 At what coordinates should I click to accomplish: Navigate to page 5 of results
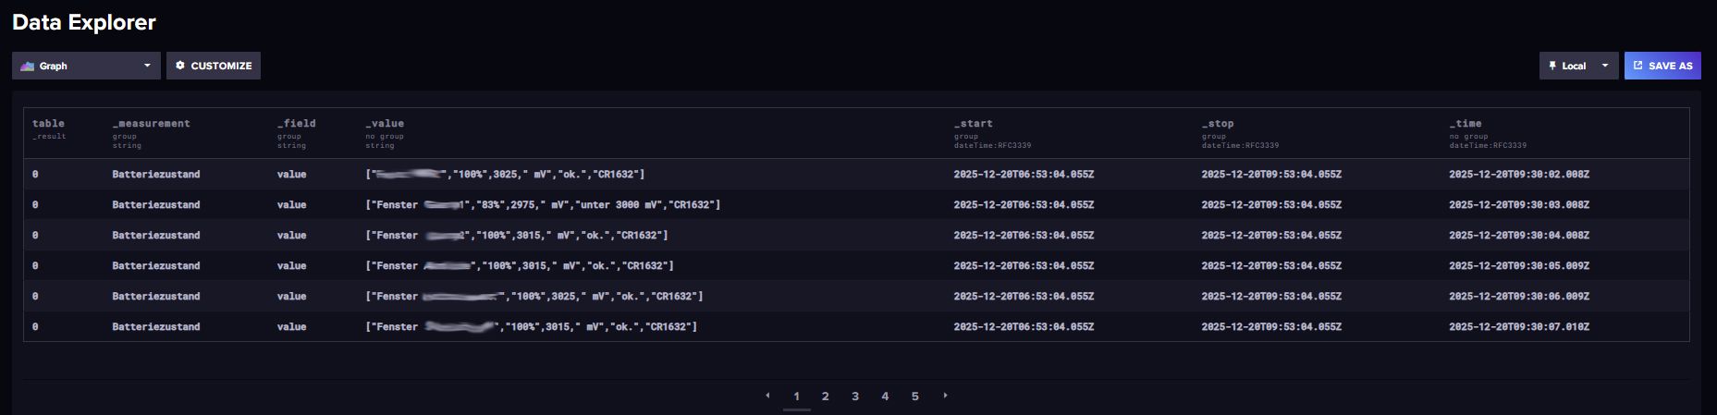click(914, 397)
